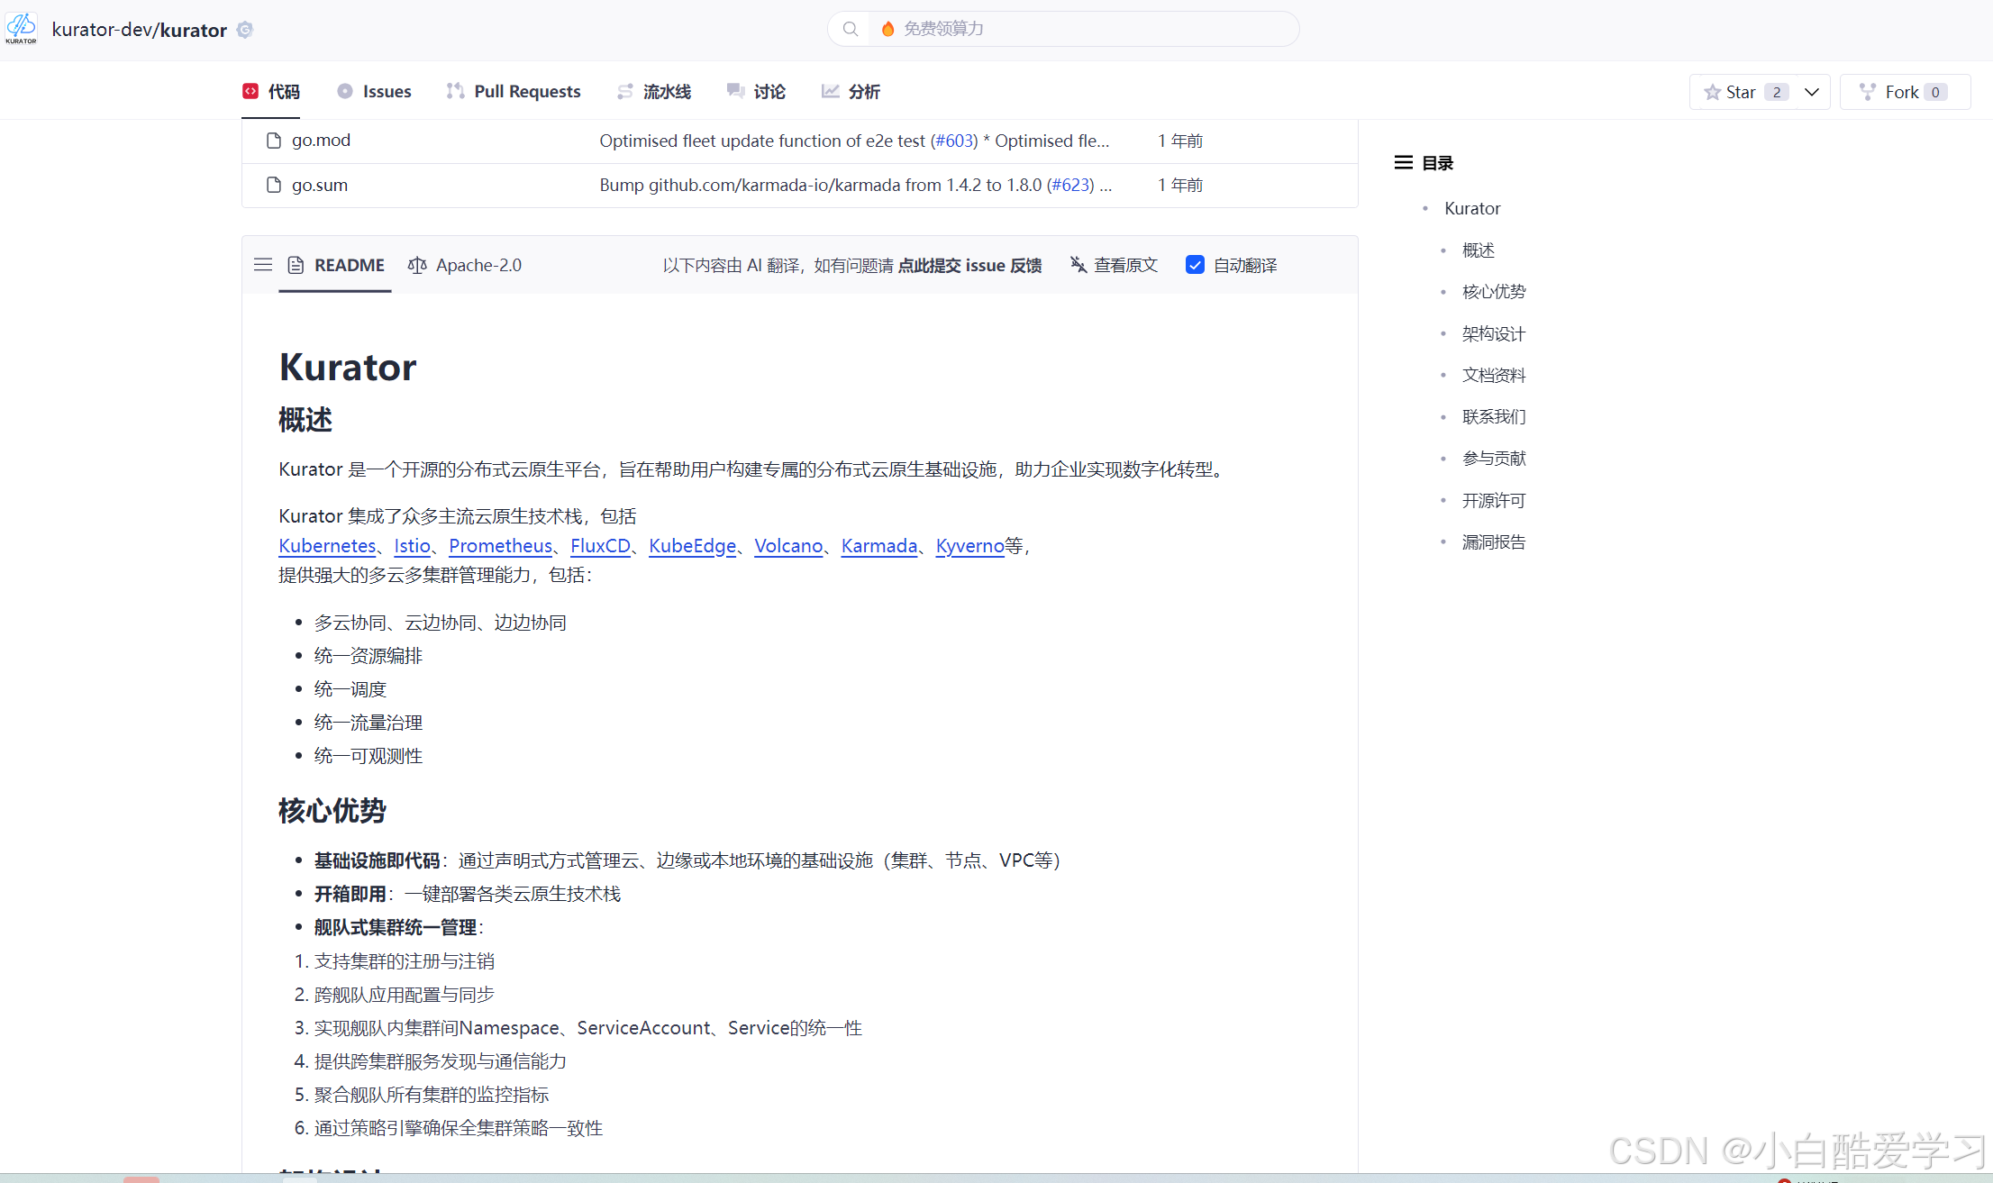This screenshot has width=1993, height=1183.
Task: Click the README outline hamburger icon
Action: click(x=263, y=265)
